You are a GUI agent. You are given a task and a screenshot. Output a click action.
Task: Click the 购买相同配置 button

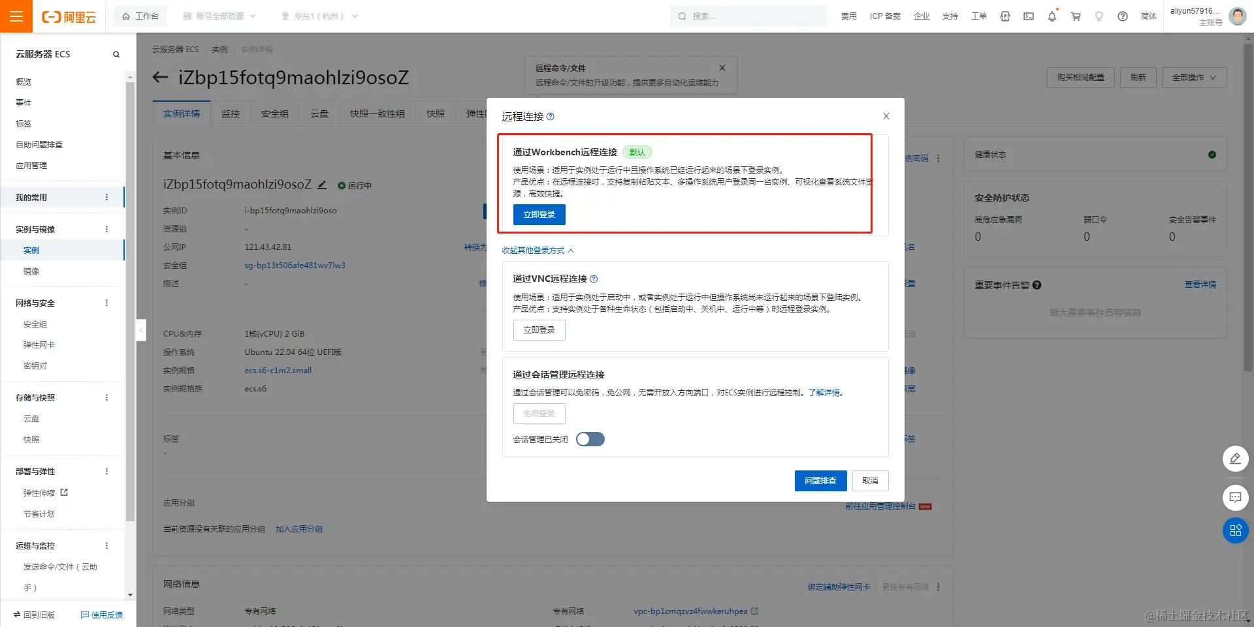(1081, 78)
